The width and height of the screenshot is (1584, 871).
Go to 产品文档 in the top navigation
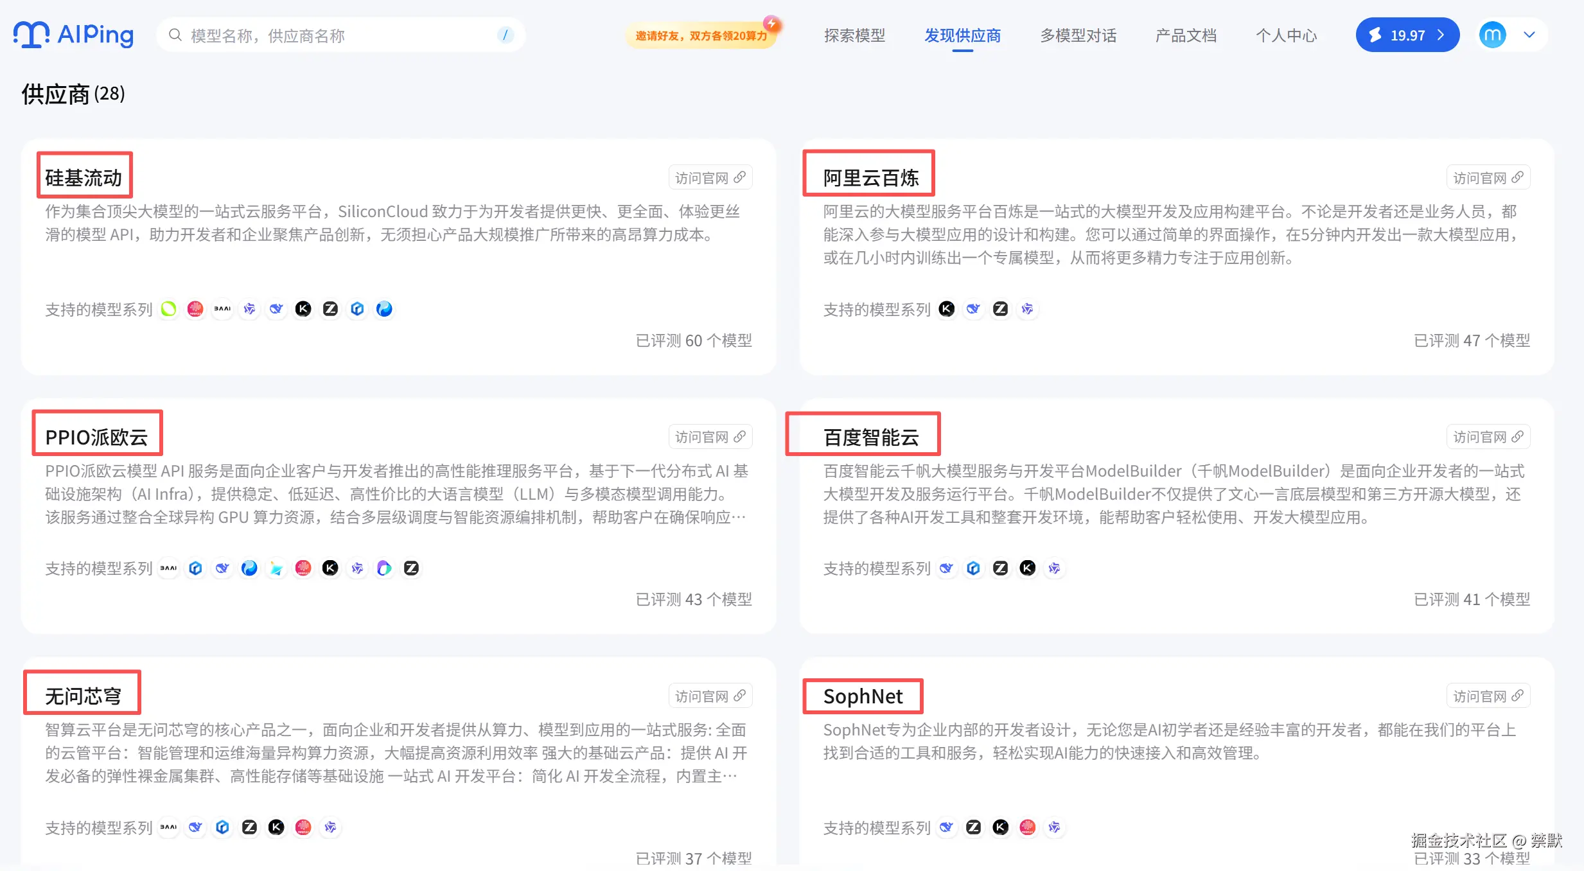click(x=1186, y=35)
